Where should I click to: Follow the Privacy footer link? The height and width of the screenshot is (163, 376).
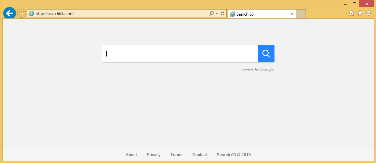(x=153, y=155)
